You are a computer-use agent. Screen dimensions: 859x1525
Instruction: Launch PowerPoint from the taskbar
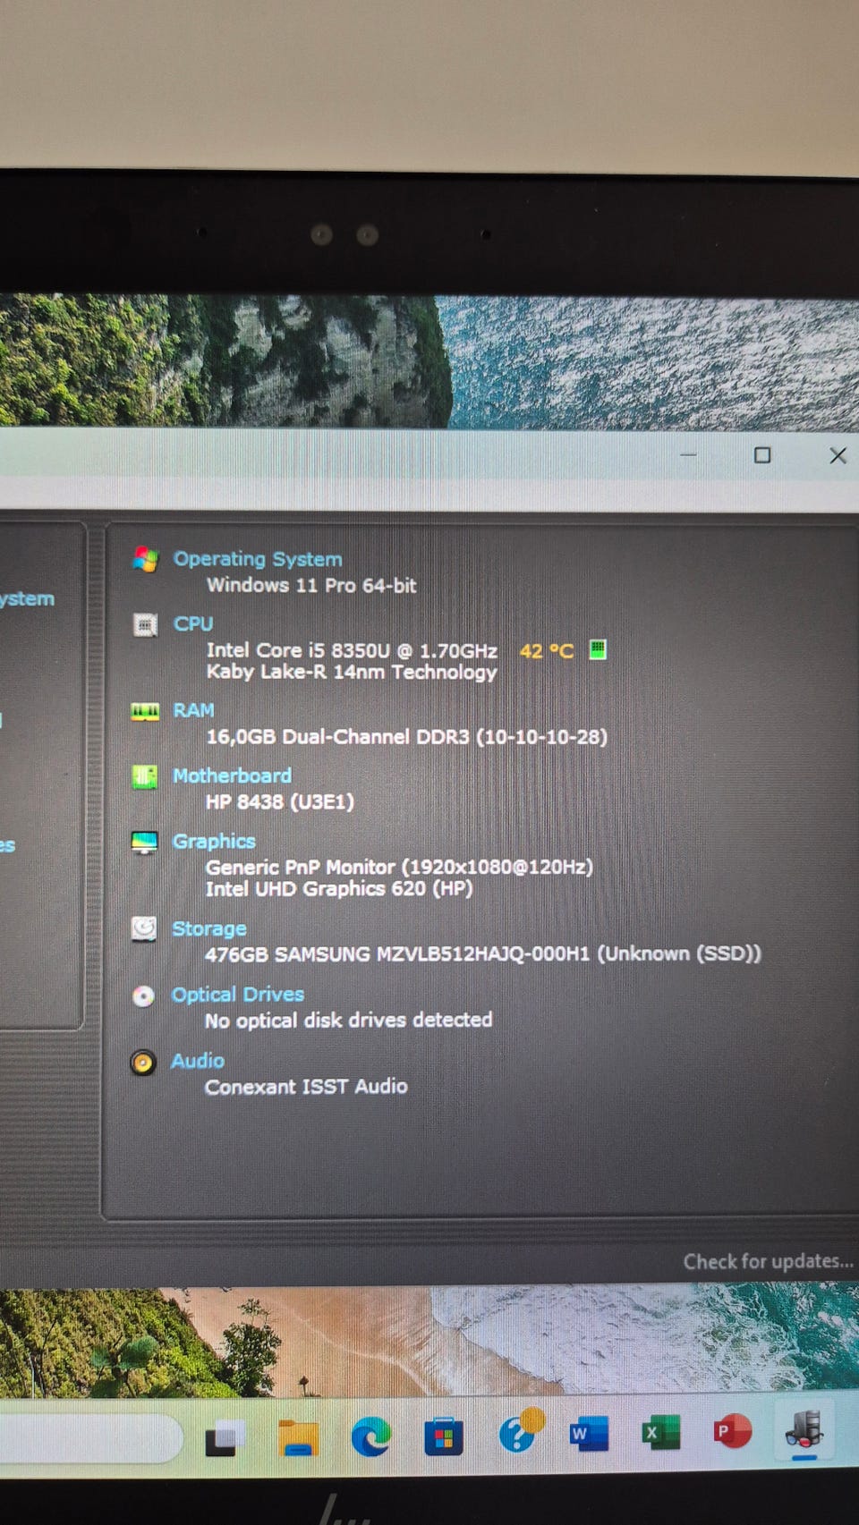pos(732,1431)
